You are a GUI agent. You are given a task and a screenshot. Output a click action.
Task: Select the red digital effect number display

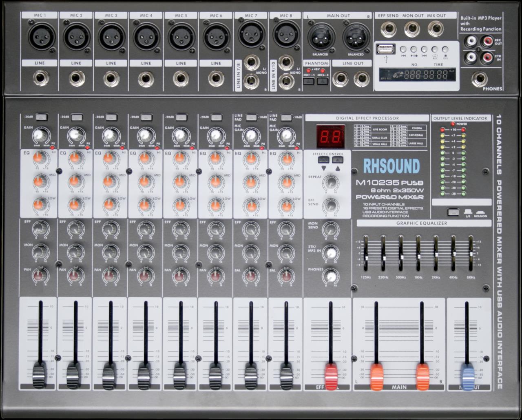[331, 137]
